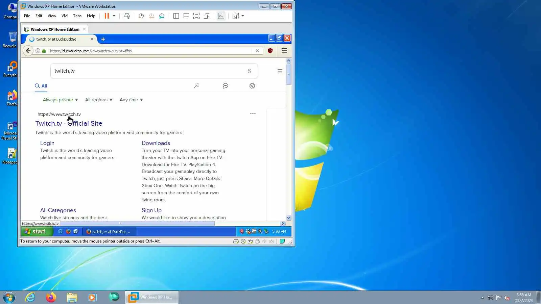Open the VMware File menu
This screenshot has width=541, height=304.
coord(27,16)
